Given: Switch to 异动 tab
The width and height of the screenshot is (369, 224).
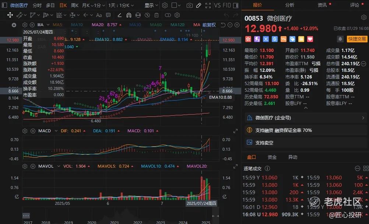Looking at the screenshot, I should point(293,157).
